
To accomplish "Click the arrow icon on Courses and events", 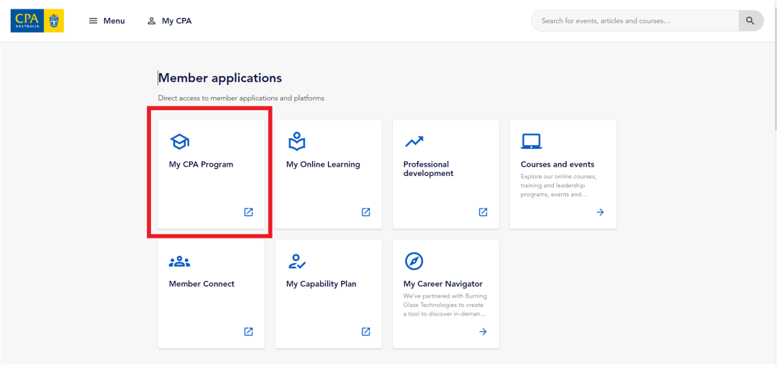I will [x=600, y=212].
